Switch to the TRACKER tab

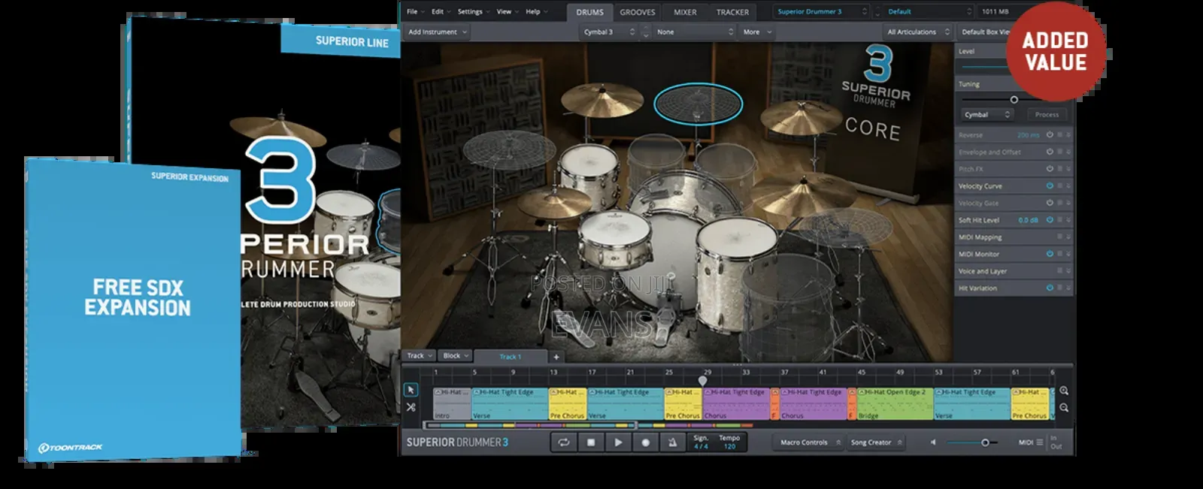732,12
